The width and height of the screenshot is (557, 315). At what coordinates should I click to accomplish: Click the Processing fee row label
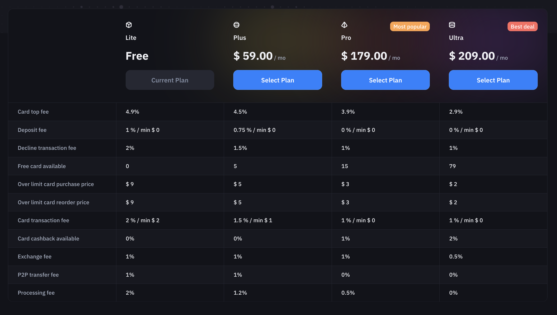pyautogui.click(x=36, y=293)
